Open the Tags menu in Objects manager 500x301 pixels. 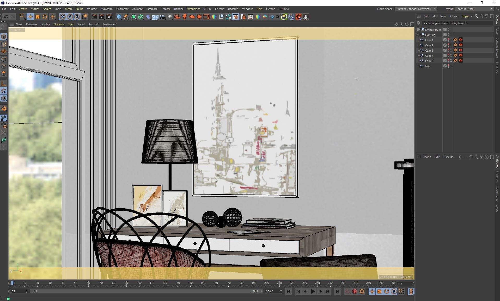click(465, 16)
